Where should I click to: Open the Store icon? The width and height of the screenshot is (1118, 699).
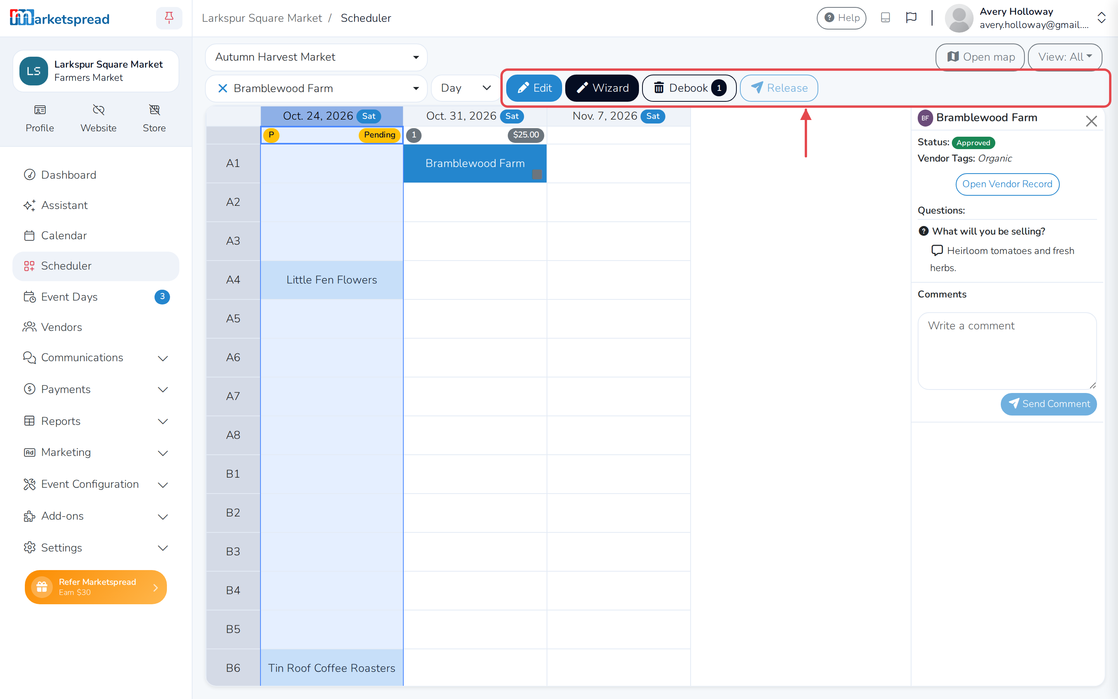pyautogui.click(x=154, y=118)
